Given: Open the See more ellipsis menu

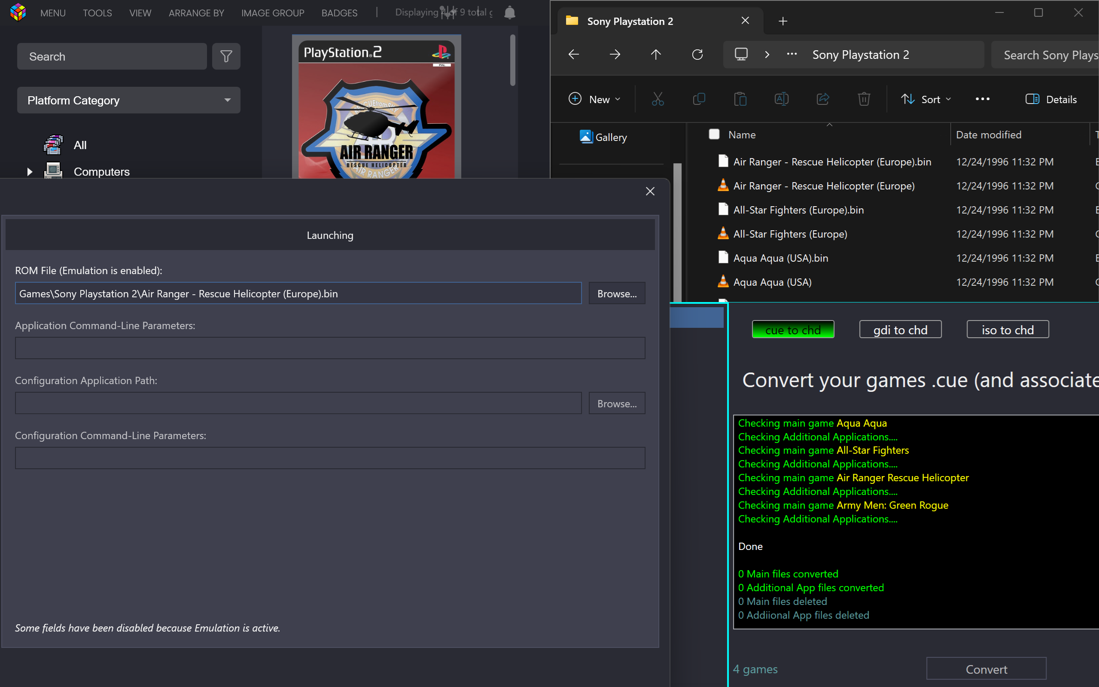Looking at the screenshot, I should 982,99.
